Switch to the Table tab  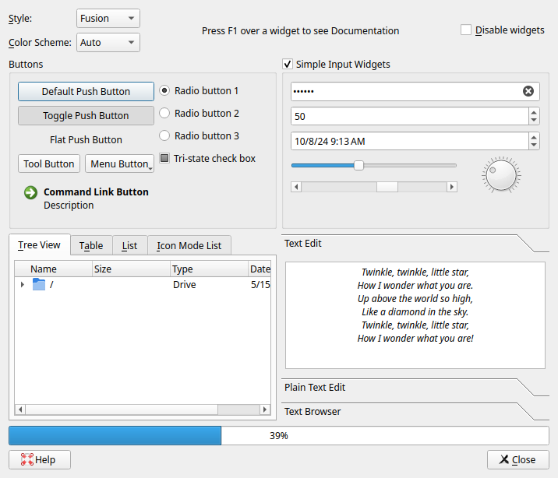[91, 245]
